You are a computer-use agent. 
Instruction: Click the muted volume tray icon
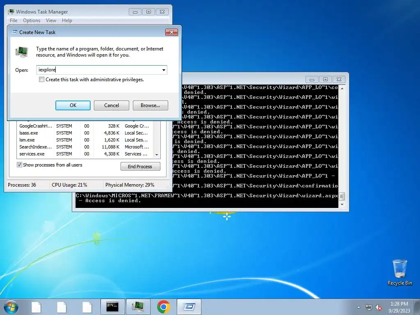pos(379,307)
